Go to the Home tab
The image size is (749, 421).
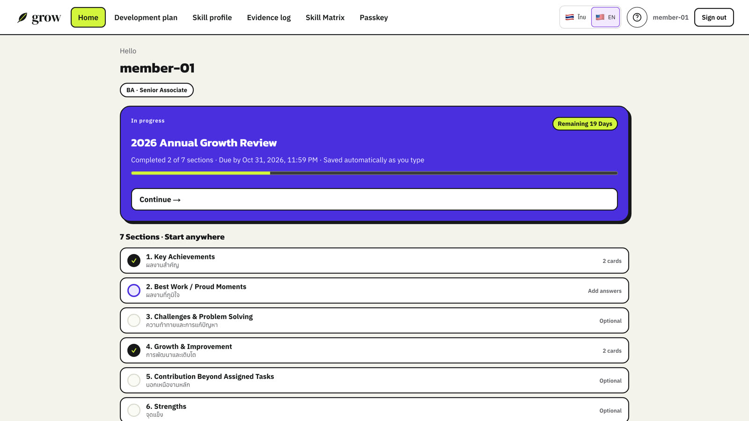pyautogui.click(x=88, y=17)
